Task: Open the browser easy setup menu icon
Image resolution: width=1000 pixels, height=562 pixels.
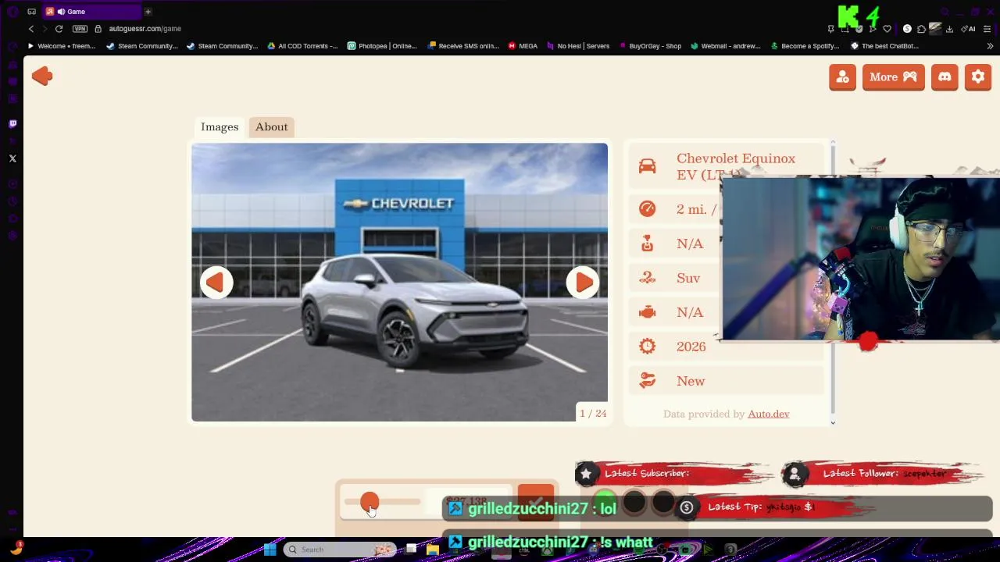Action: tap(987, 29)
